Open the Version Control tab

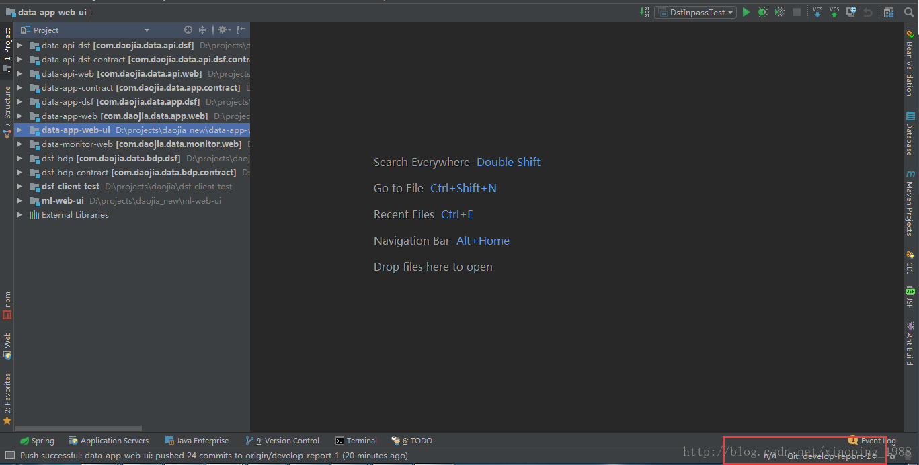pyautogui.click(x=283, y=441)
